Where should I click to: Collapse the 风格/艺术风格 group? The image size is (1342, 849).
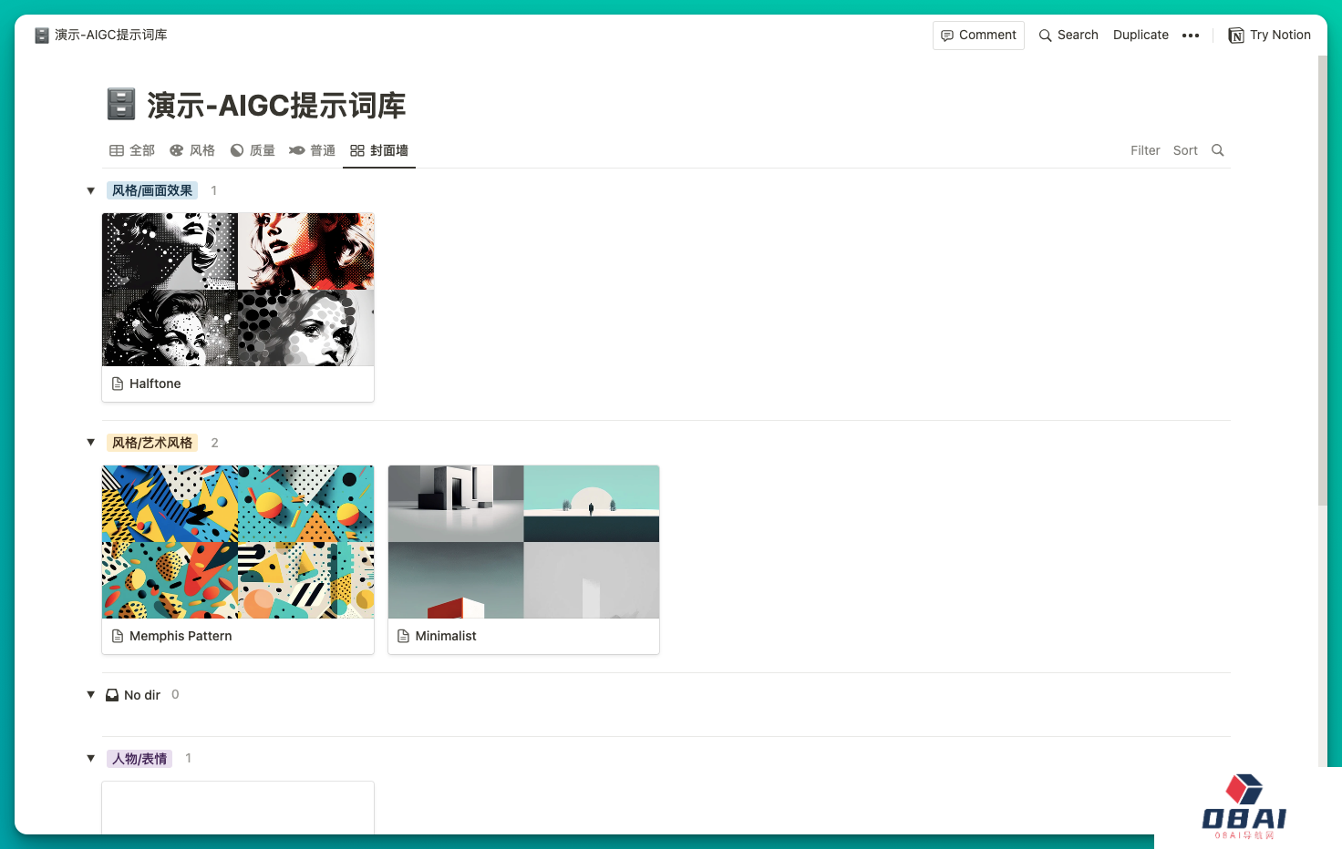coord(90,443)
